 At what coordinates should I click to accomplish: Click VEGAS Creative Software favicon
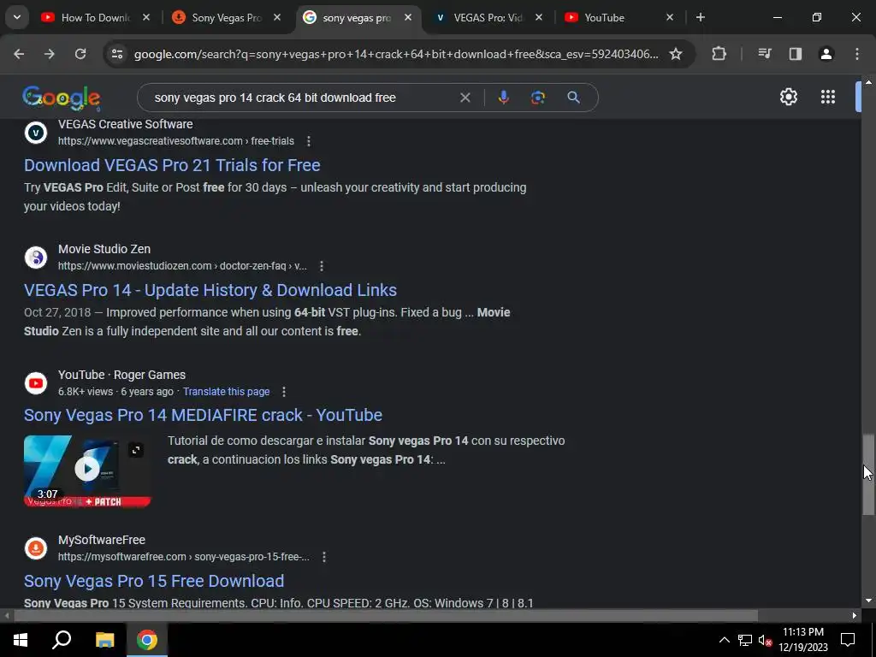pyautogui.click(x=36, y=133)
